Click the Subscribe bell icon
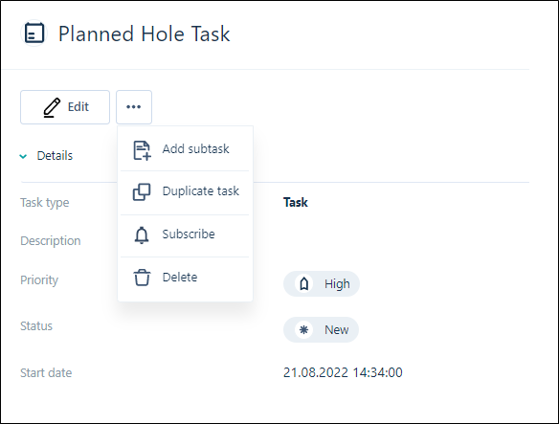Viewport: 559px width, 424px height. pyautogui.click(x=142, y=235)
